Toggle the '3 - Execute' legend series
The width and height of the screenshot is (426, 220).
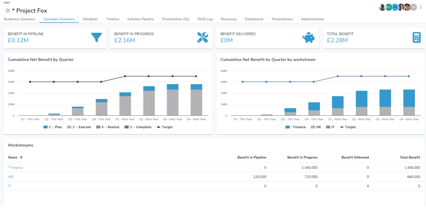click(79, 127)
